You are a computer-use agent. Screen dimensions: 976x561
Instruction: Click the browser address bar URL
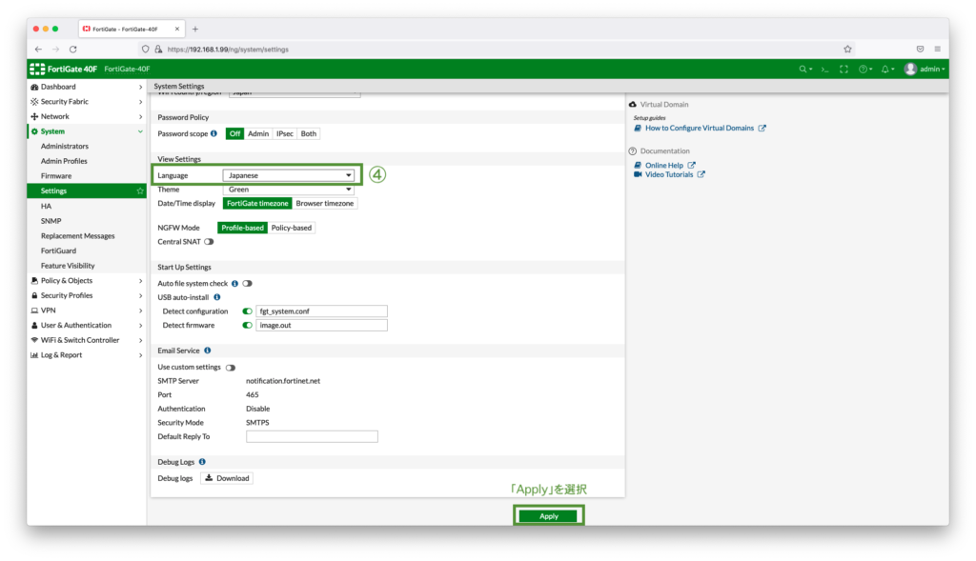(x=228, y=50)
